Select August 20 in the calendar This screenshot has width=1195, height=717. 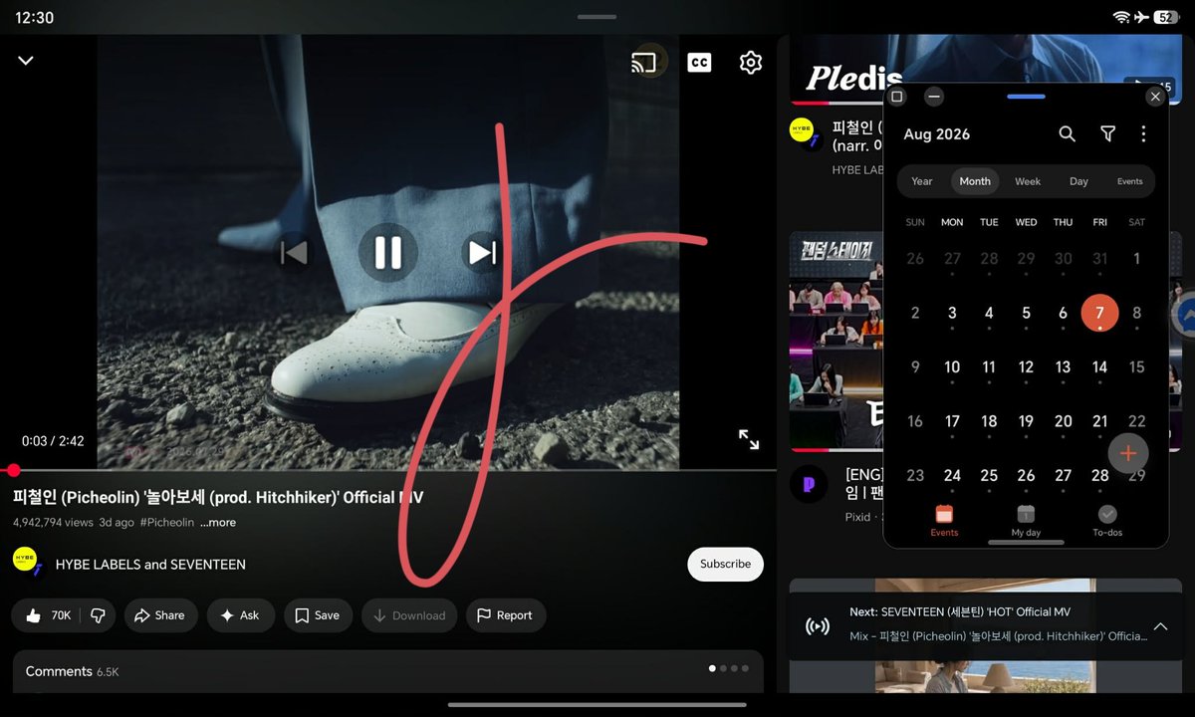(1063, 421)
